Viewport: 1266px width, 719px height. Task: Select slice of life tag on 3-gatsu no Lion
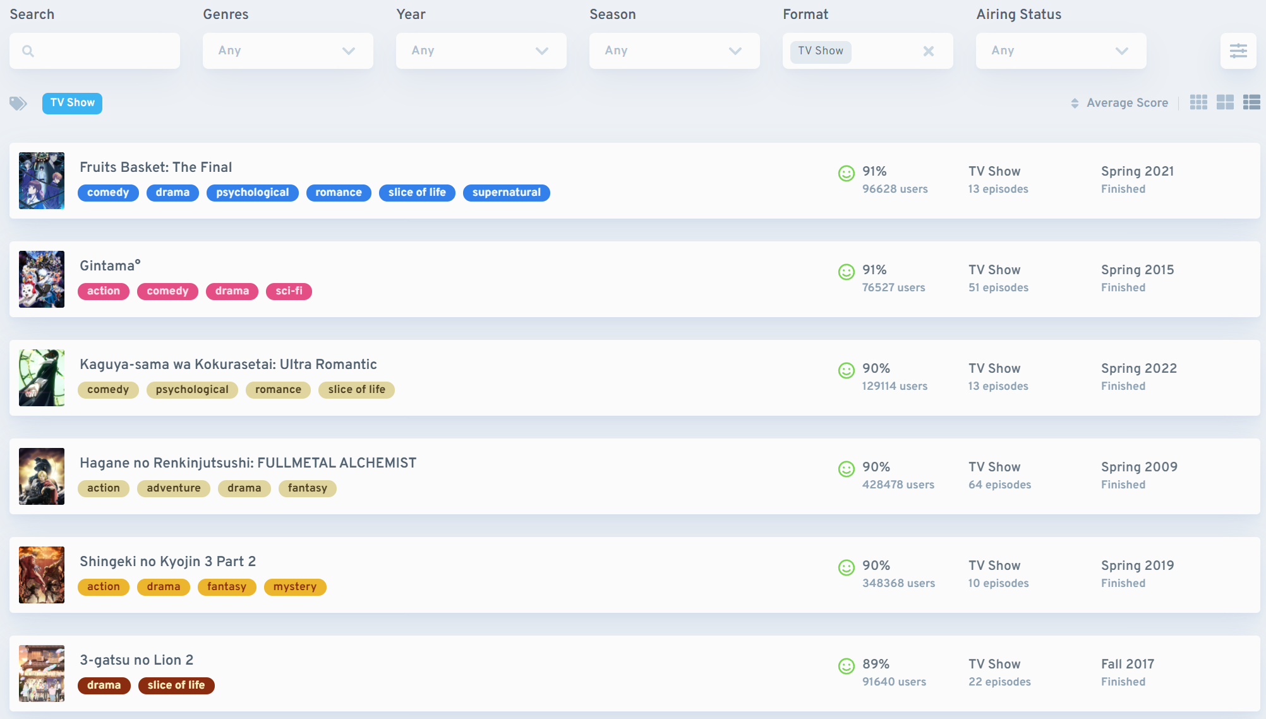[176, 686]
